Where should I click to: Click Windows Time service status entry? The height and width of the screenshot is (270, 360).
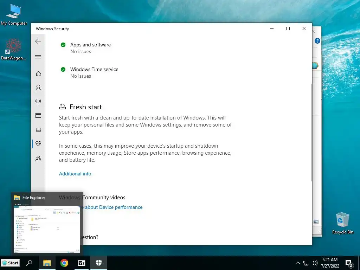[x=94, y=72]
